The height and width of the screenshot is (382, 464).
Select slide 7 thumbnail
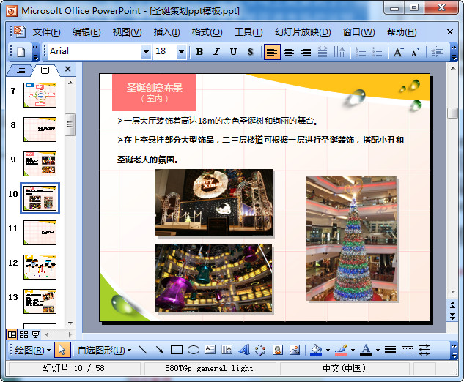pyautogui.click(x=40, y=95)
